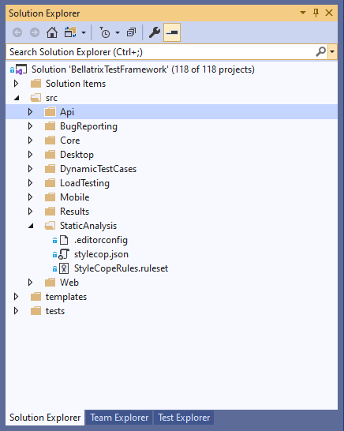The image size is (344, 431).
Task: Click the Api folder icon
Action: click(50, 112)
